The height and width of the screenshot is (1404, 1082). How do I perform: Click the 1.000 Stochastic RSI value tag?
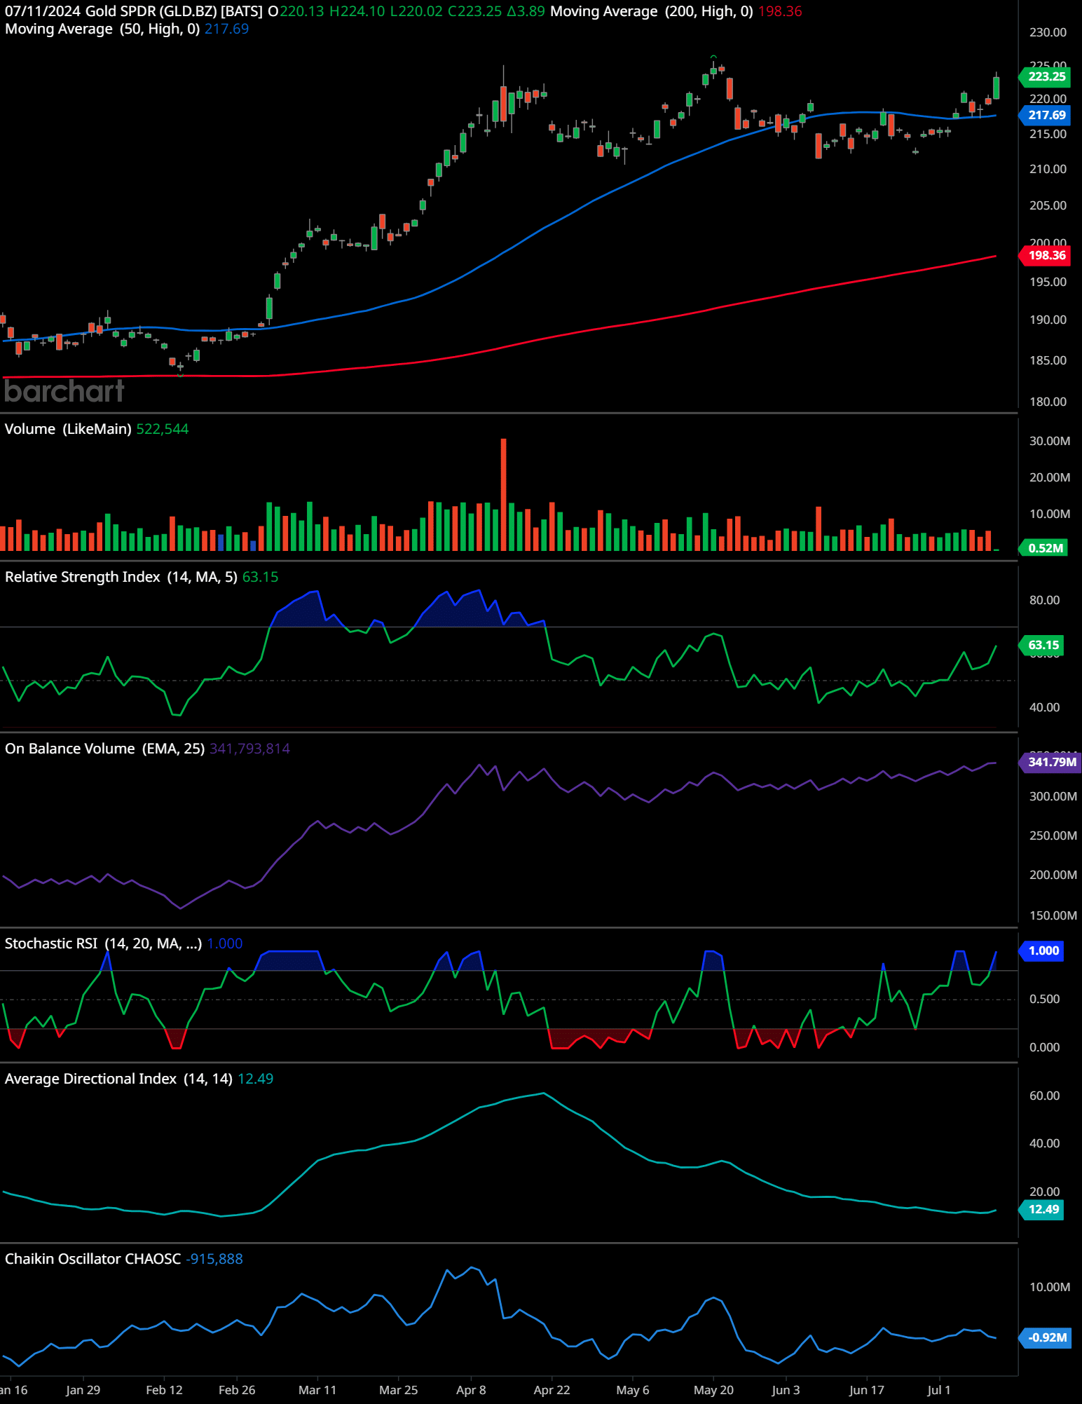pos(1042,950)
